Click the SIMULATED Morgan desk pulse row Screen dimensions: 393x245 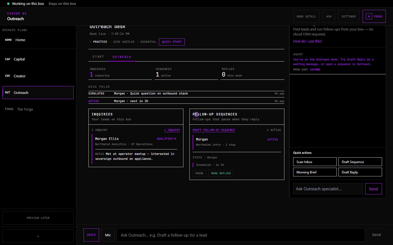click(x=186, y=94)
